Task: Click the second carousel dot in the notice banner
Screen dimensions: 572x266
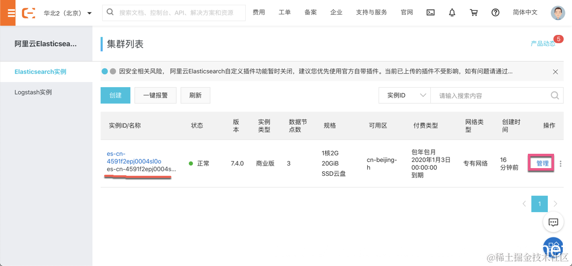Action: point(113,72)
